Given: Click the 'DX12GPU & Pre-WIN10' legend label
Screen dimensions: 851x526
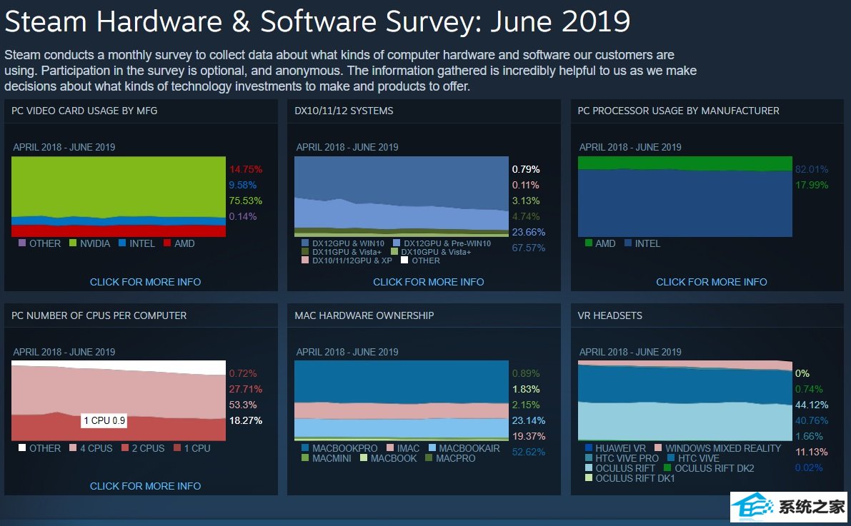Looking at the screenshot, I should [x=447, y=243].
